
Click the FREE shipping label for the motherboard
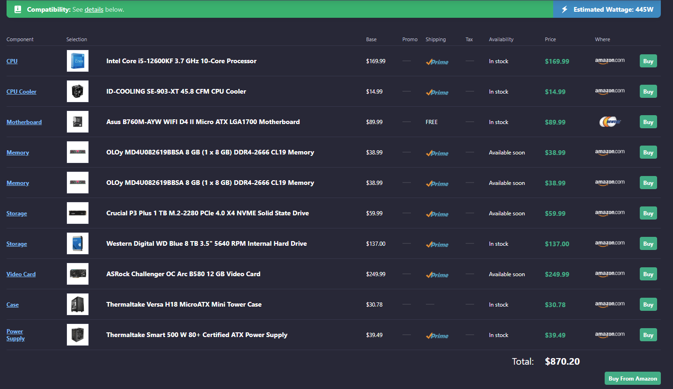[432, 122]
